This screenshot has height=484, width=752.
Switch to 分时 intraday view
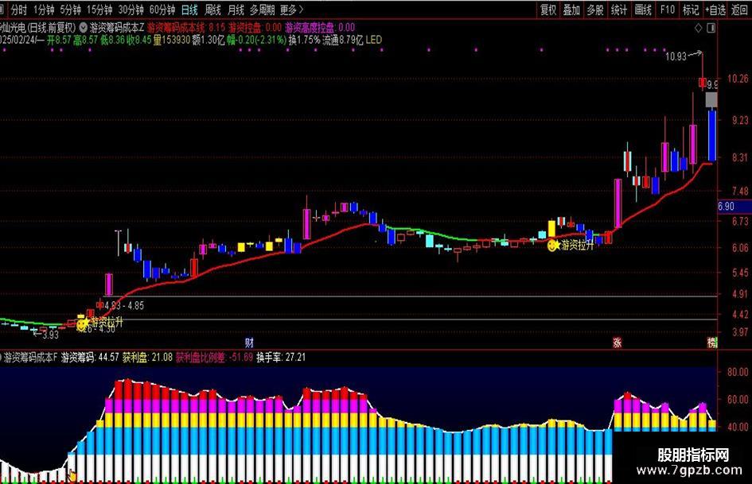tap(19, 10)
